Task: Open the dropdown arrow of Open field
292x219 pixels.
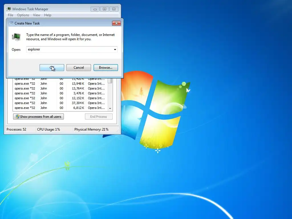Action: (x=115, y=50)
